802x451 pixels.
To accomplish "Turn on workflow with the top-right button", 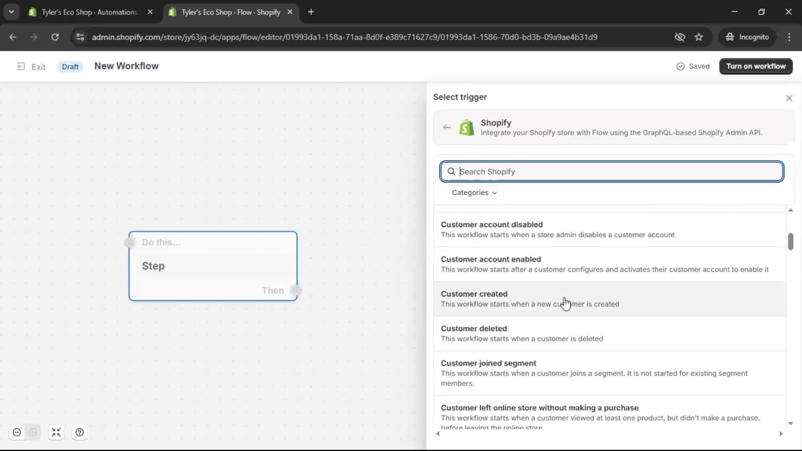I will pos(756,66).
